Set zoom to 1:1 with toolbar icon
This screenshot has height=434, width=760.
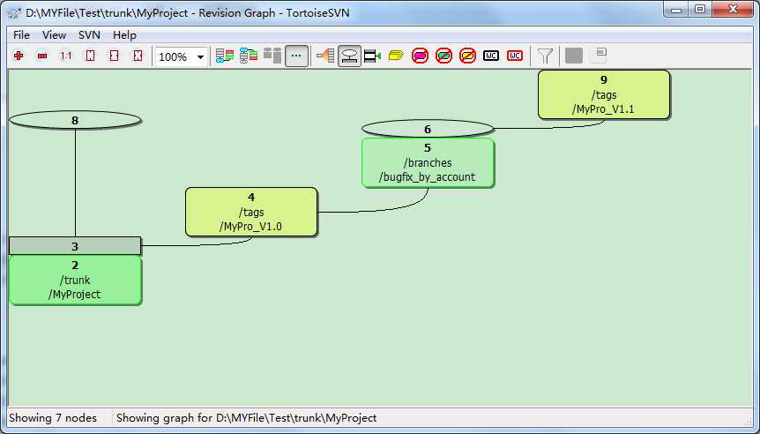(66, 56)
